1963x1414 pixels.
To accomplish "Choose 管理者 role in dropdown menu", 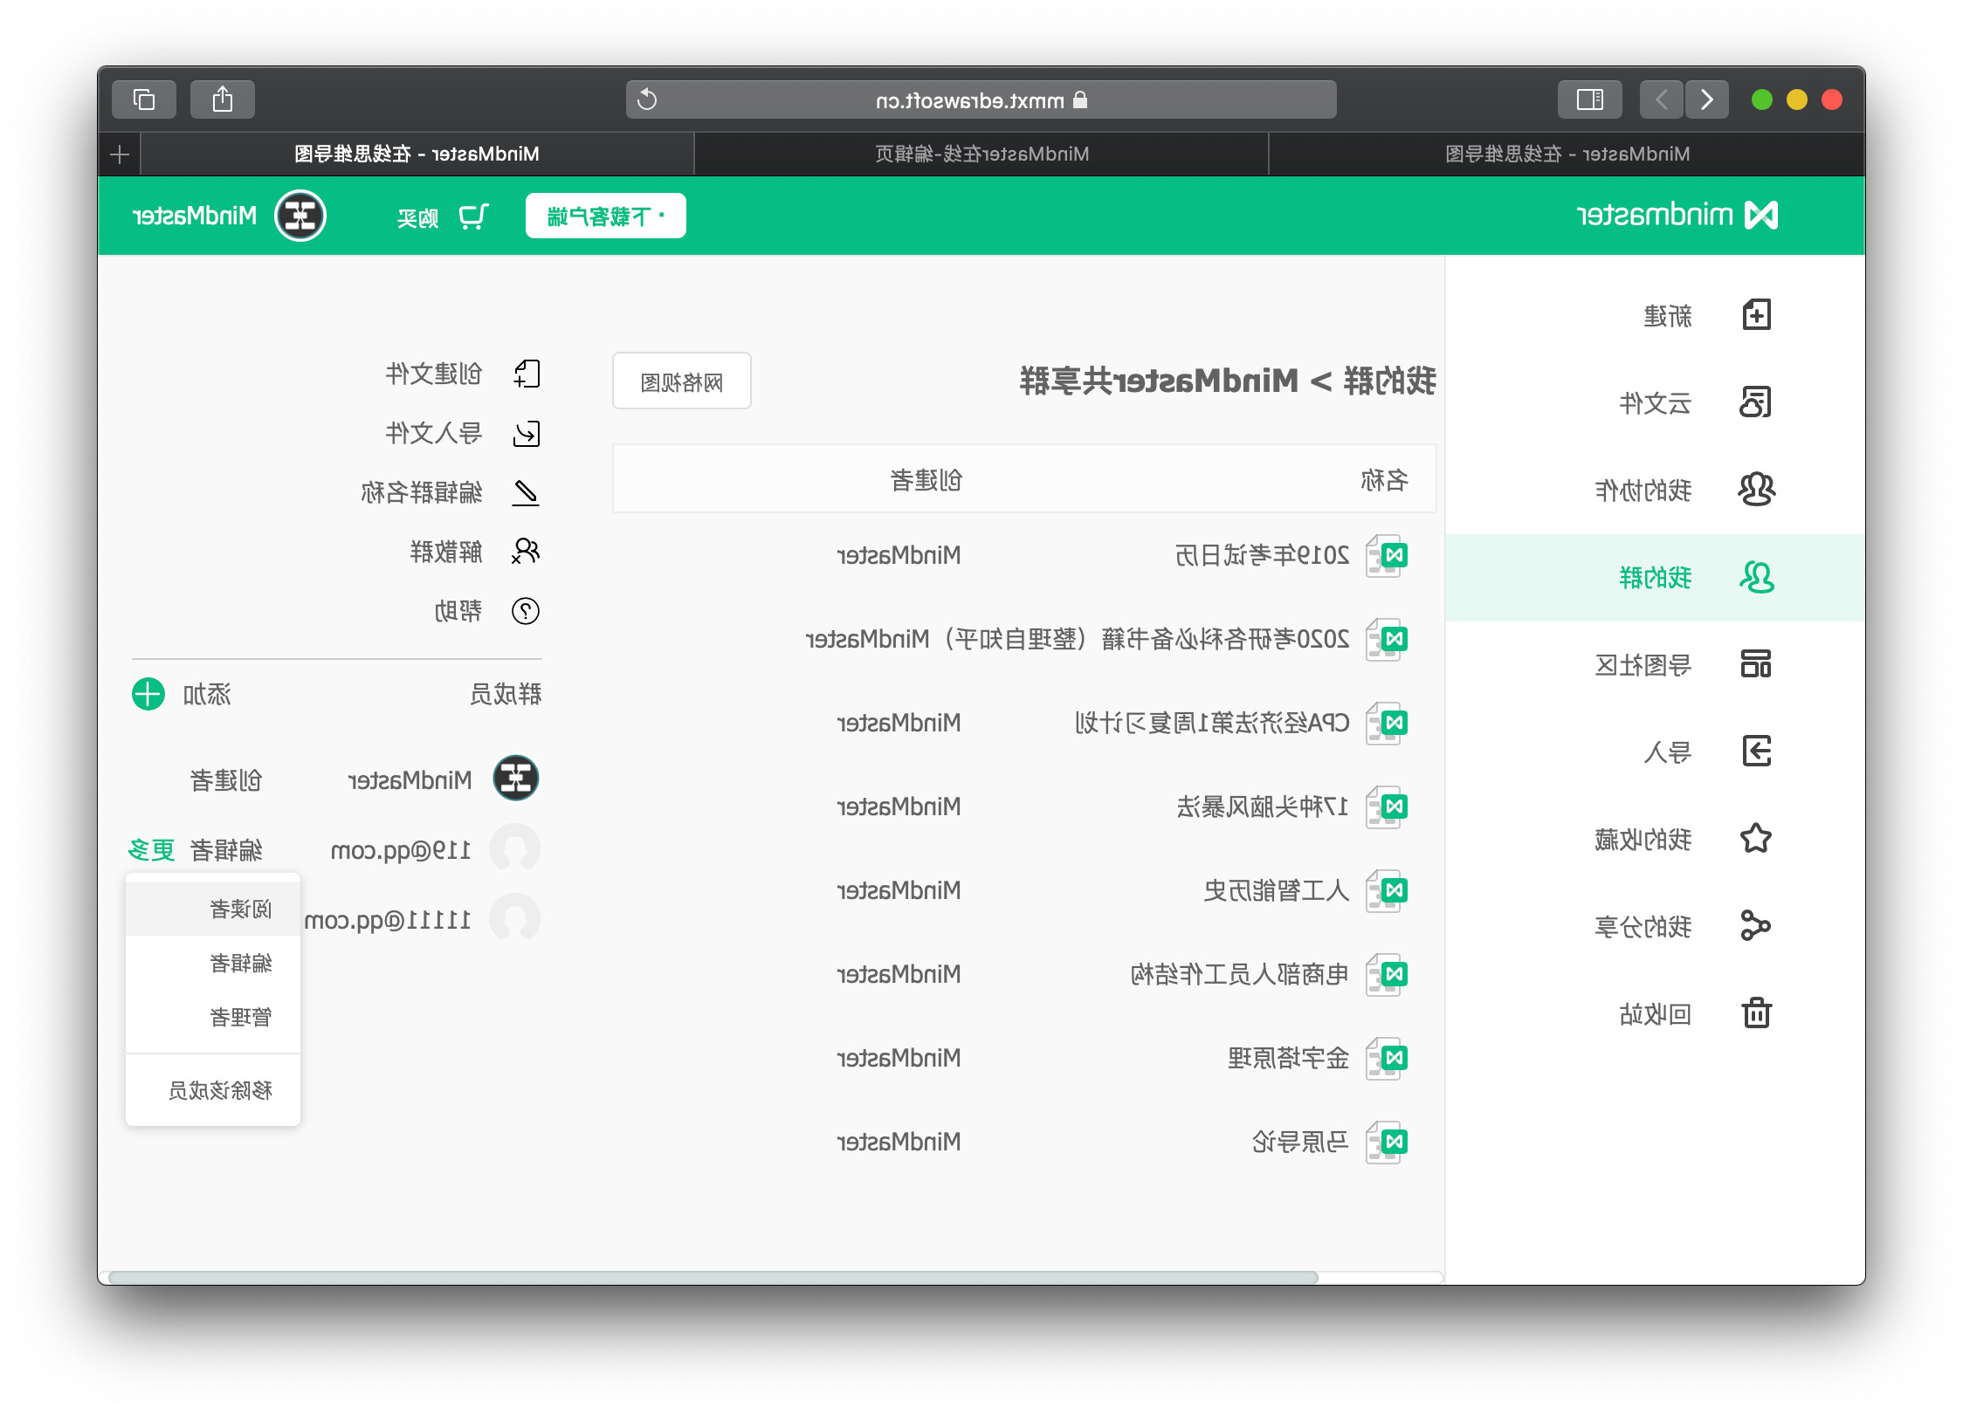I will point(213,1018).
